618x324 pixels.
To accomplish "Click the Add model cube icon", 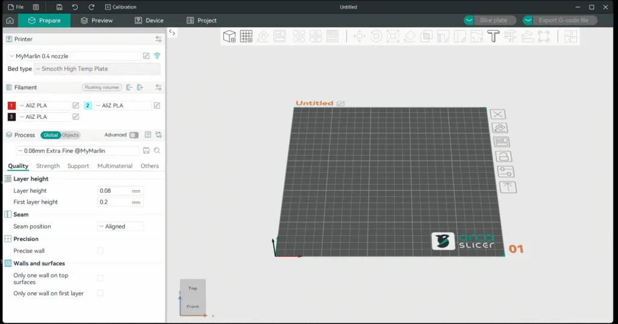I will (x=229, y=36).
